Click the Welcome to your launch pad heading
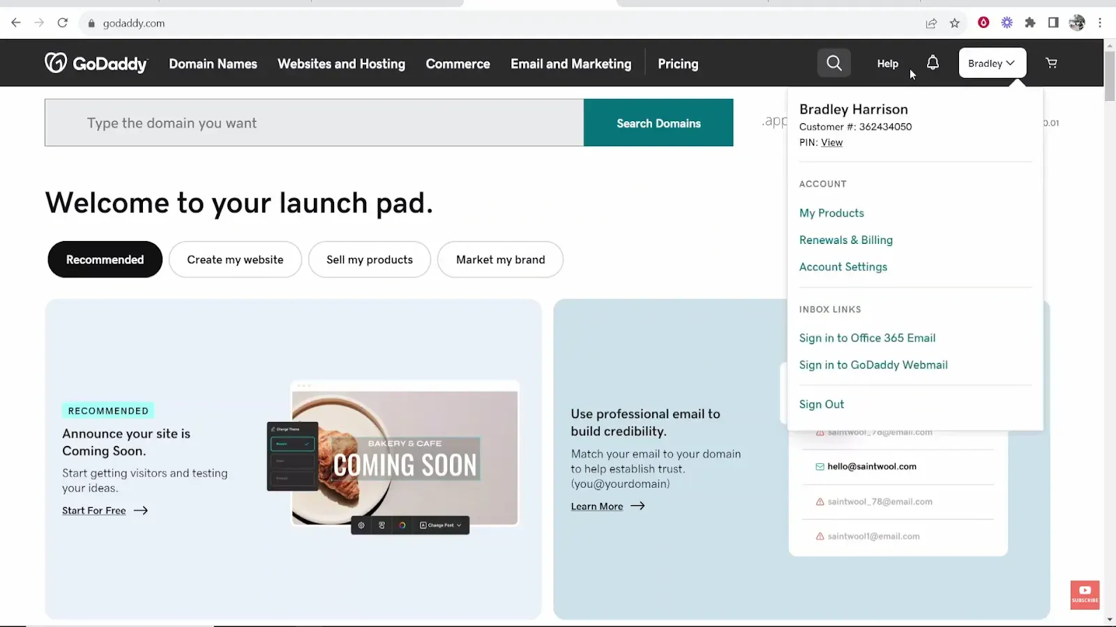Image resolution: width=1116 pixels, height=627 pixels. 239,203
